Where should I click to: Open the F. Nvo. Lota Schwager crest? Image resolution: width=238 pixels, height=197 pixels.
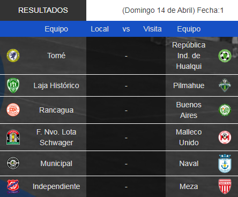[x=13, y=137]
